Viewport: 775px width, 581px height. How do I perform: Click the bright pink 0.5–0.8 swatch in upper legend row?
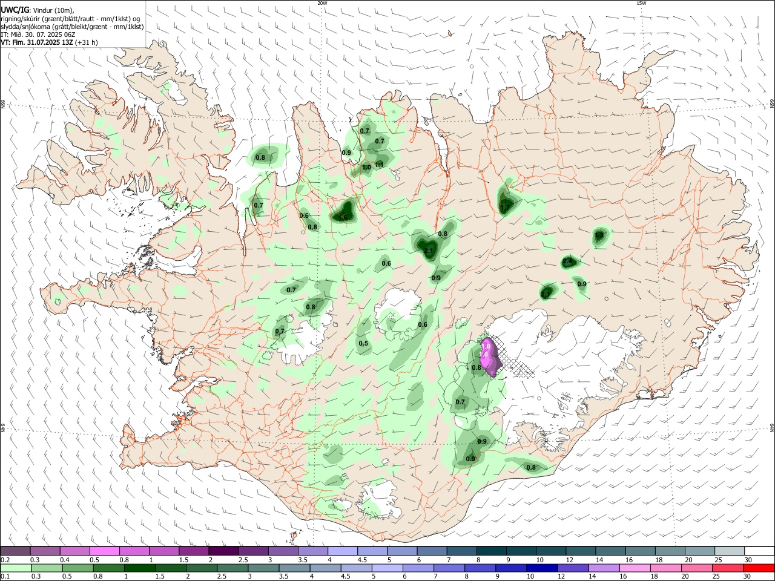tap(105, 551)
